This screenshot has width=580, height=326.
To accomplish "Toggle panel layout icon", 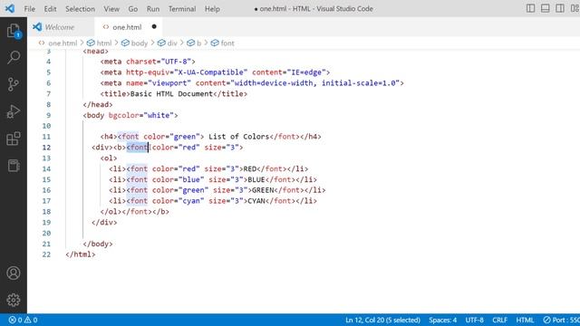I will pos(546,8).
